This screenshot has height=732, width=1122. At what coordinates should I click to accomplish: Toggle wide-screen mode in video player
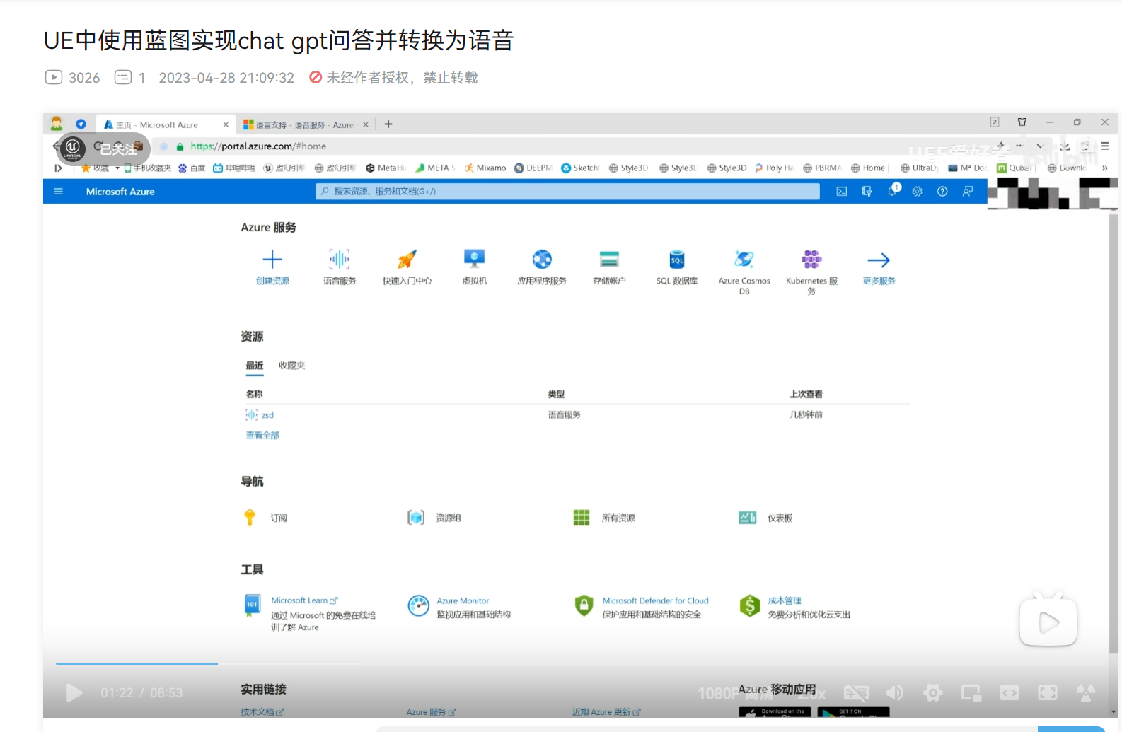pos(1010,693)
